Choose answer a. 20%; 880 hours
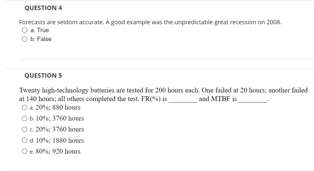 point(25,107)
